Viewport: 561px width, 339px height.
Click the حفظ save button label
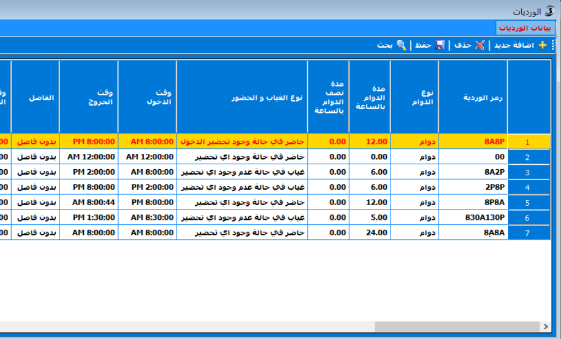423,45
